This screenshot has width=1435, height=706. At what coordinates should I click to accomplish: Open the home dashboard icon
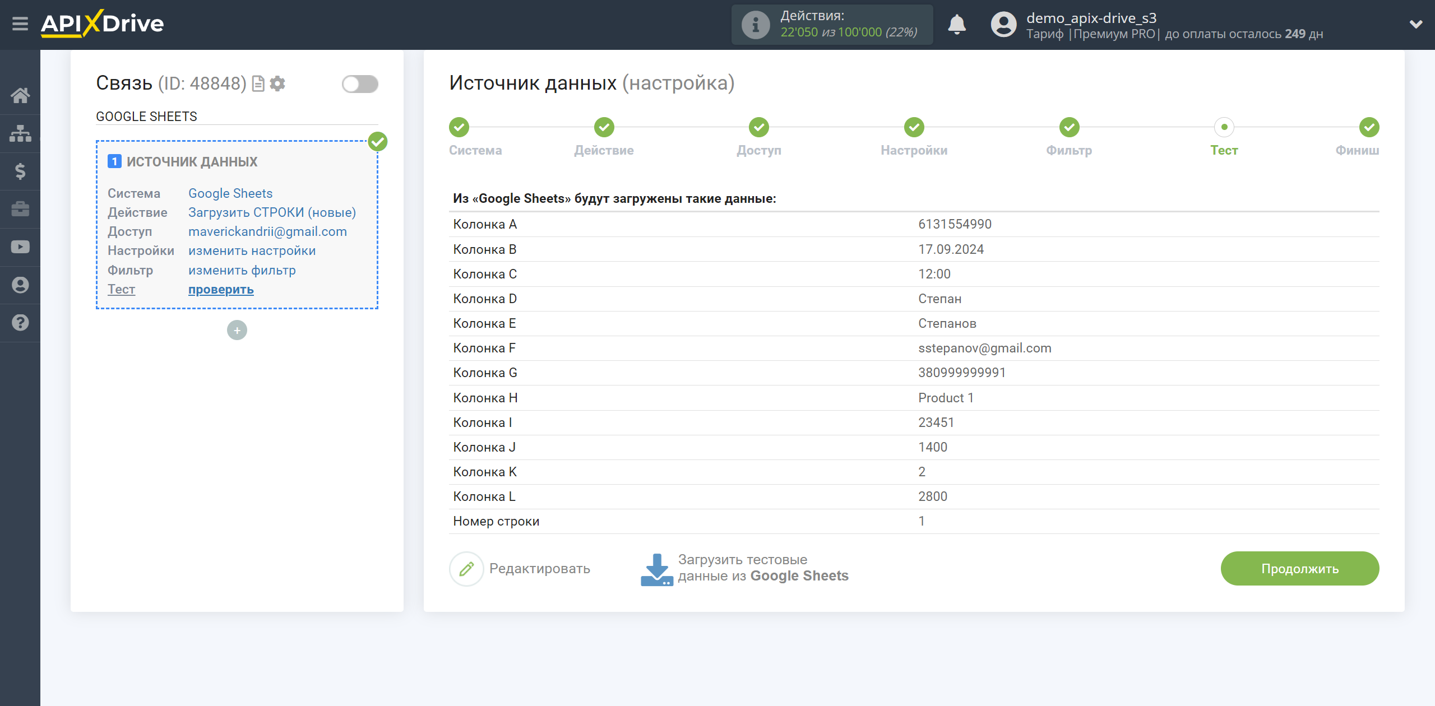pos(20,95)
